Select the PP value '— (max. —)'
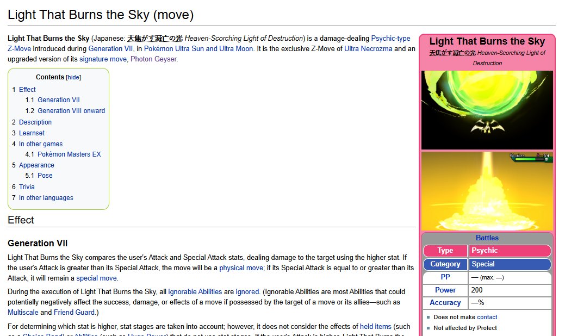 pos(487,277)
